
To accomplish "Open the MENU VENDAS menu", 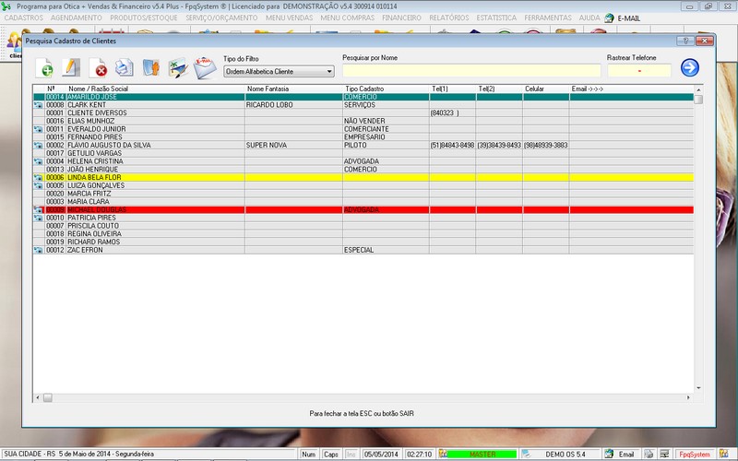I will point(289,18).
